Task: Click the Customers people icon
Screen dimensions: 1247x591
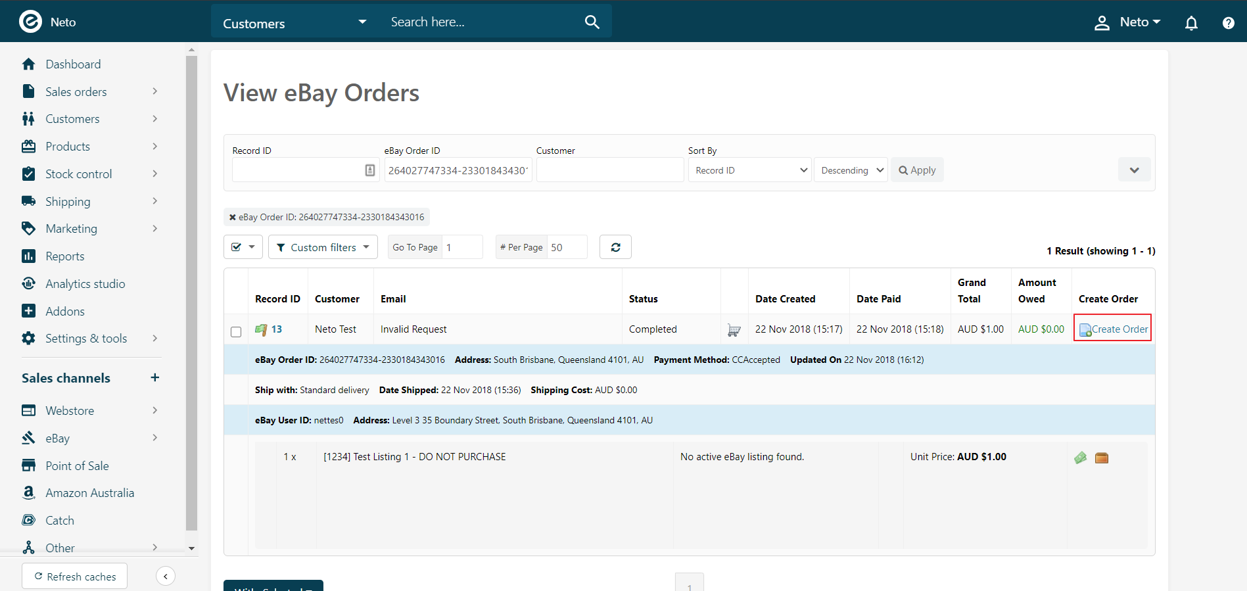Action: coord(28,118)
